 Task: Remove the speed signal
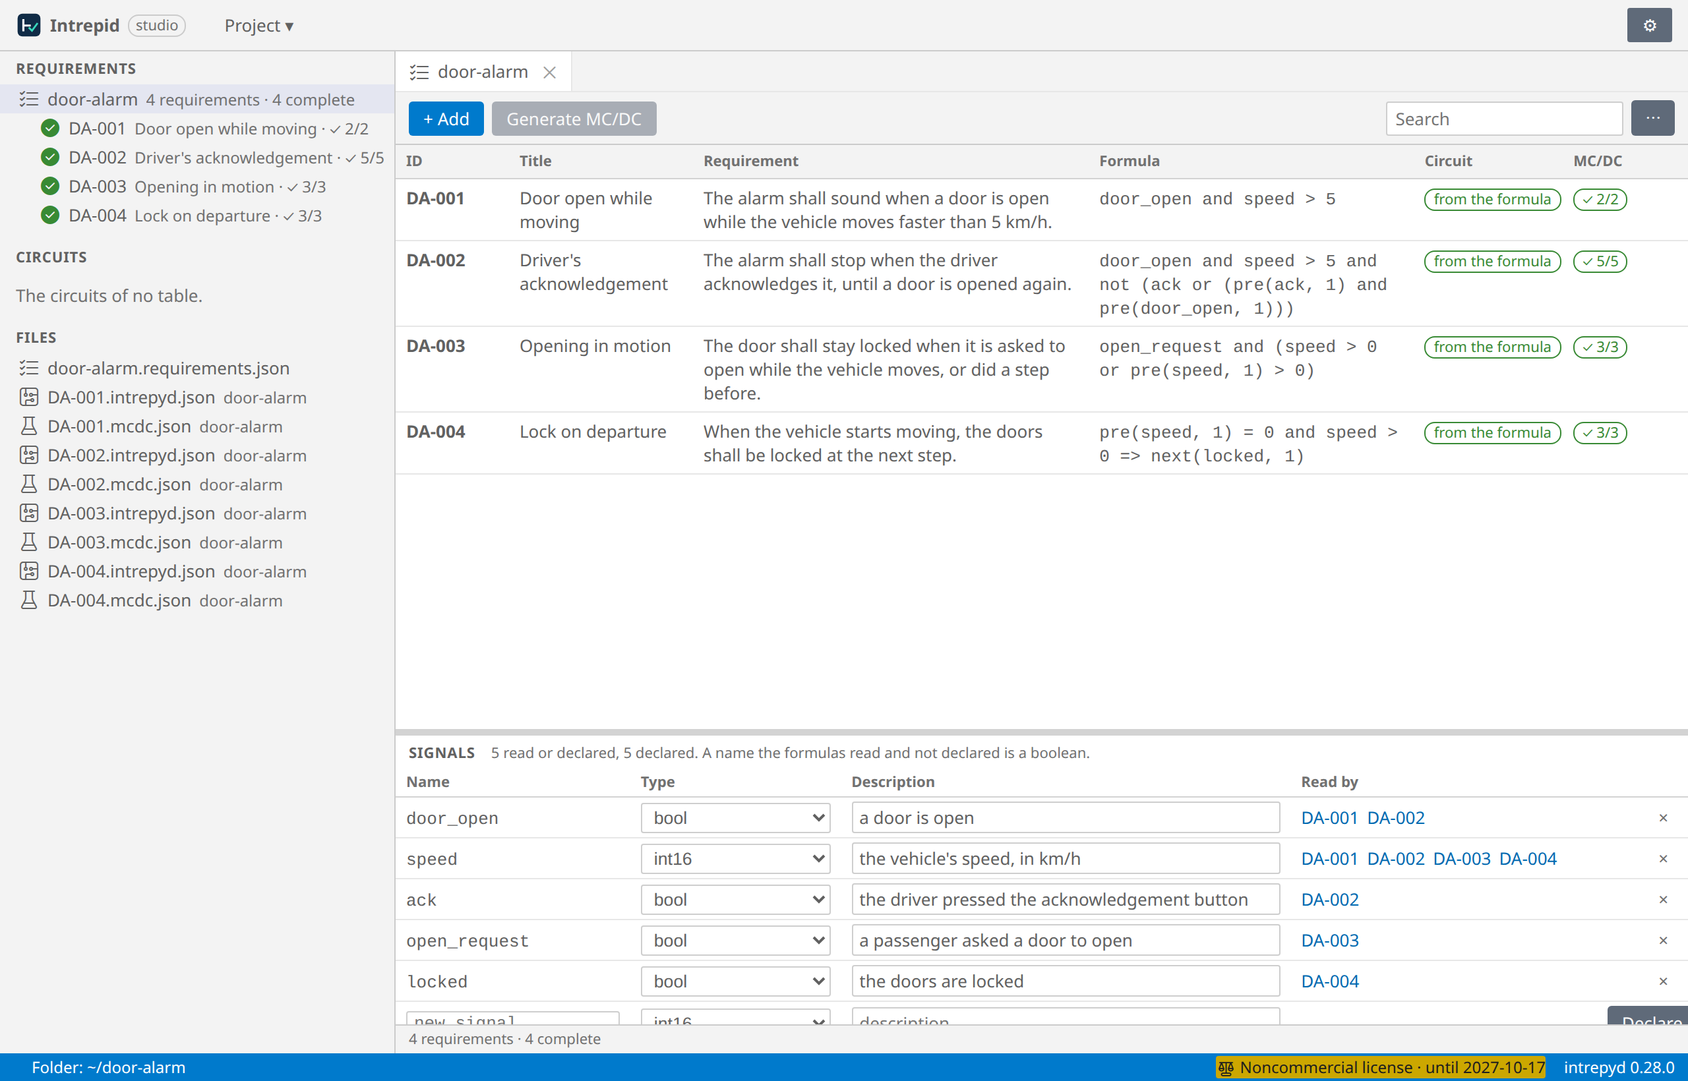click(1663, 858)
